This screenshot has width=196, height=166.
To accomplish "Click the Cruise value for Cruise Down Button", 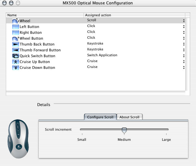I will (x=92, y=67).
